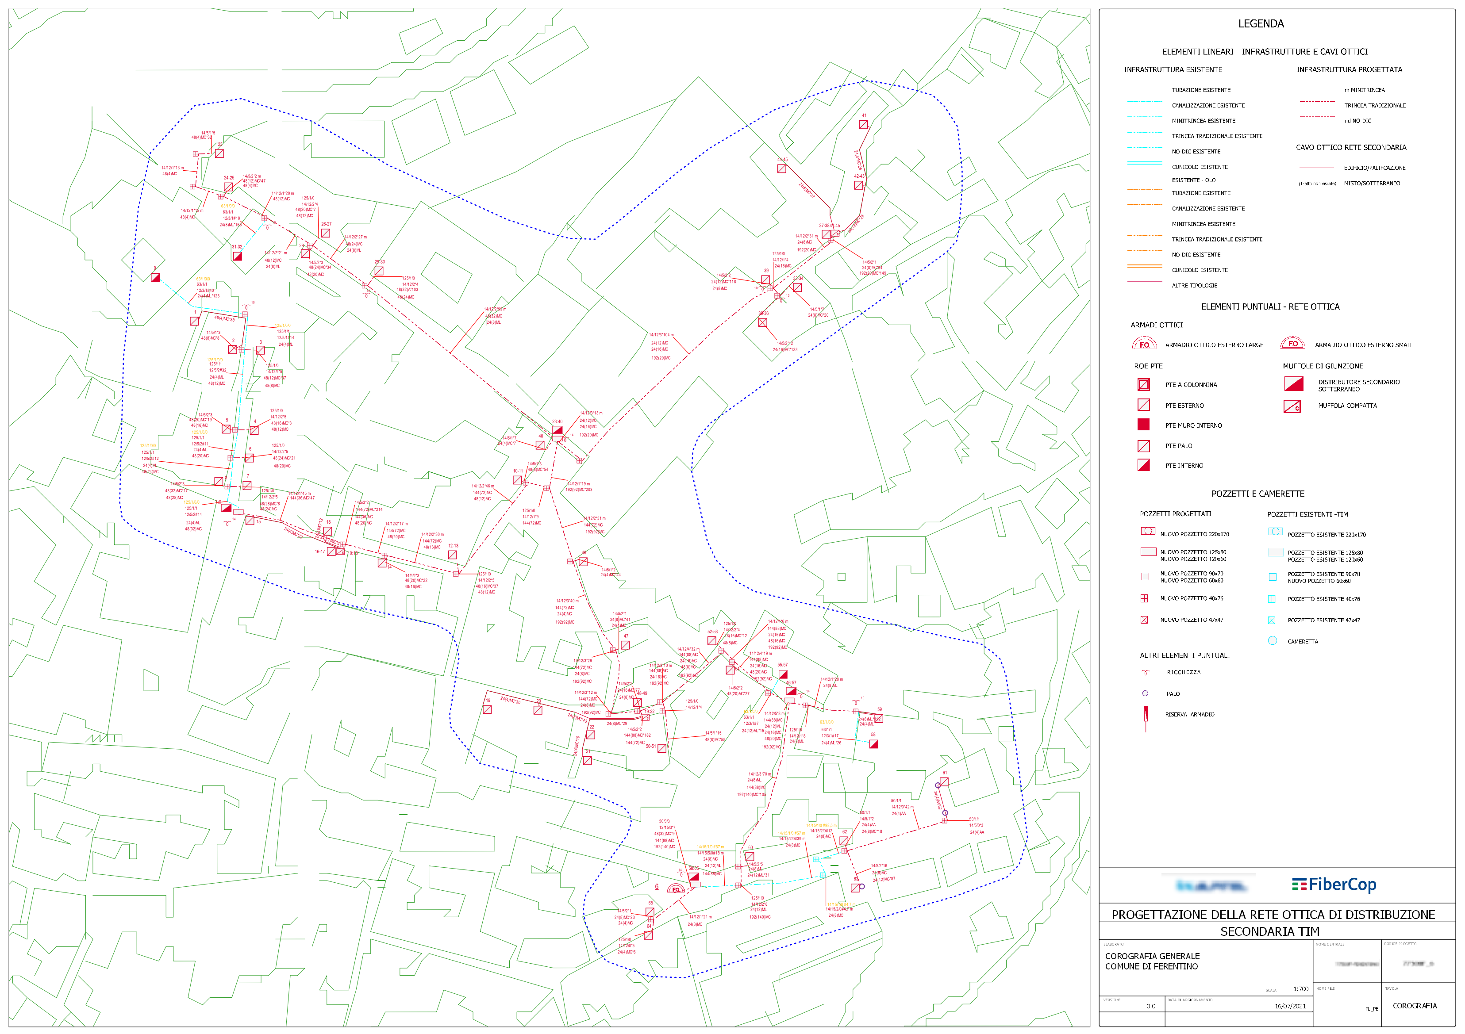This screenshot has width=1465, height=1034.
Task: Click the LEGENDA heading
Action: pyautogui.click(x=1261, y=23)
